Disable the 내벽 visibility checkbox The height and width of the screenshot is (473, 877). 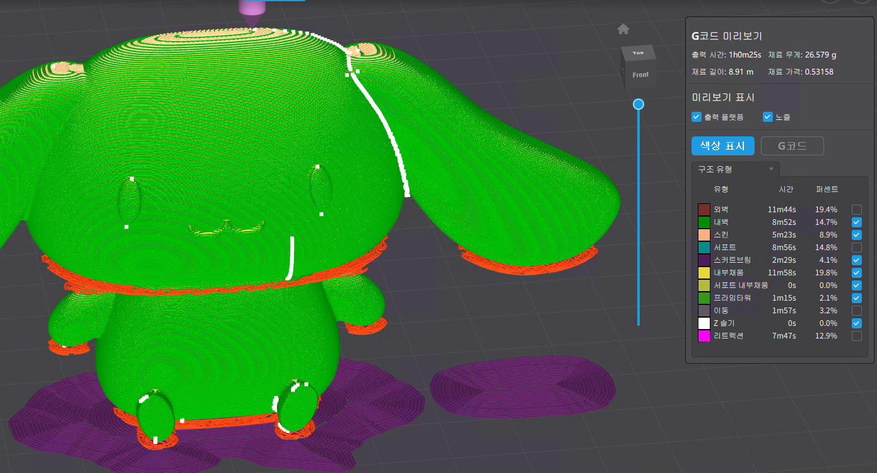point(857,222)
